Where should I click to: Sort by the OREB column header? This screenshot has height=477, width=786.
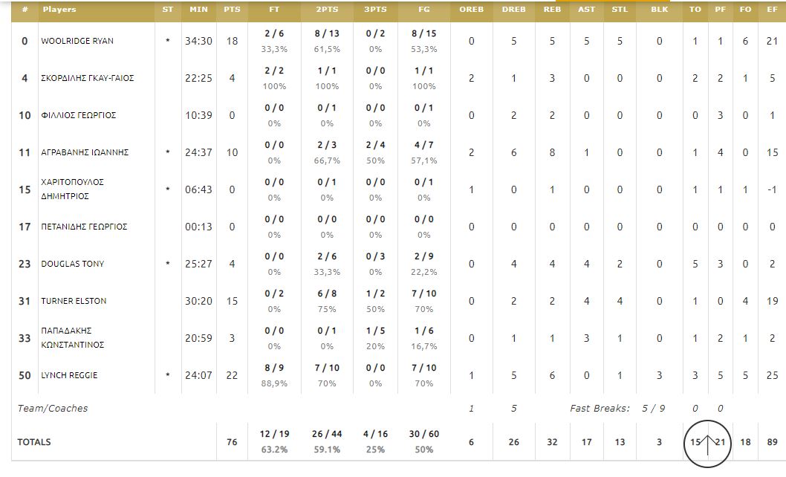[x=471, y=10]
